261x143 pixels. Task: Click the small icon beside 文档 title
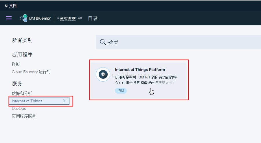tap(6, 6)
